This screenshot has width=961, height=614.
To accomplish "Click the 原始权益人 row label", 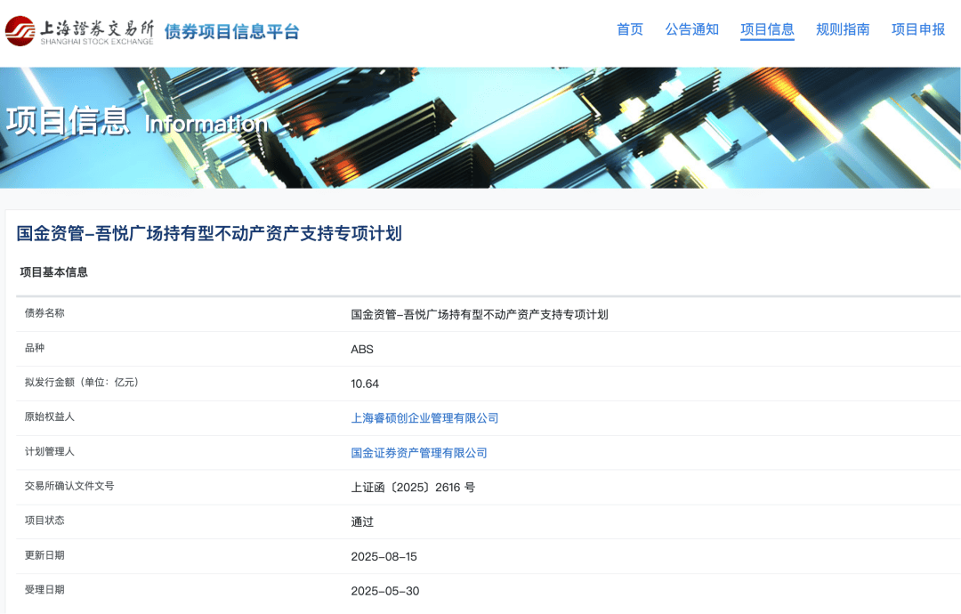I will pos(50,416).
